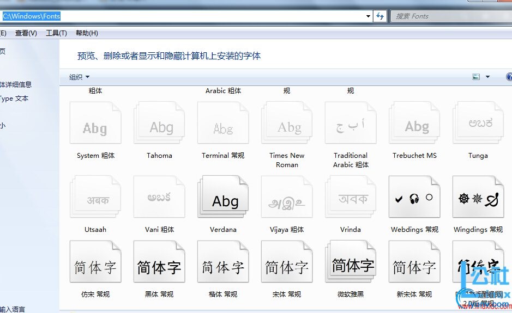Screen dimensions: 512x313
Task: Open the 工具(T) menu
Action: pos(56,33)
